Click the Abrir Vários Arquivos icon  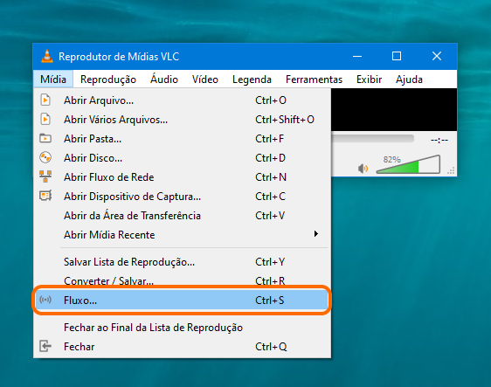[45, 120]
